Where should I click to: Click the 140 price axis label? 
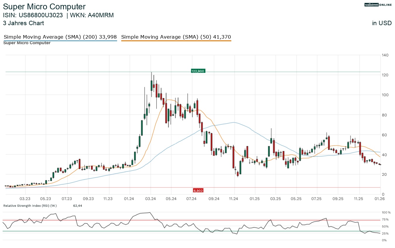pos(386,55)
